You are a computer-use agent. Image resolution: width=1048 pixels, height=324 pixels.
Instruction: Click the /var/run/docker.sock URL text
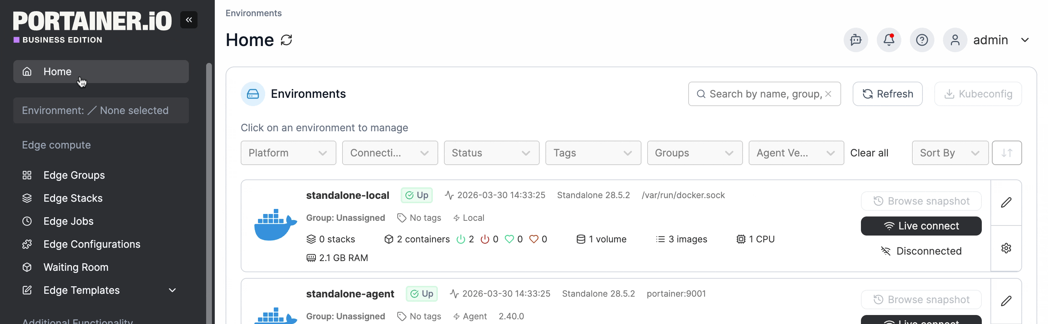(683, 195)
